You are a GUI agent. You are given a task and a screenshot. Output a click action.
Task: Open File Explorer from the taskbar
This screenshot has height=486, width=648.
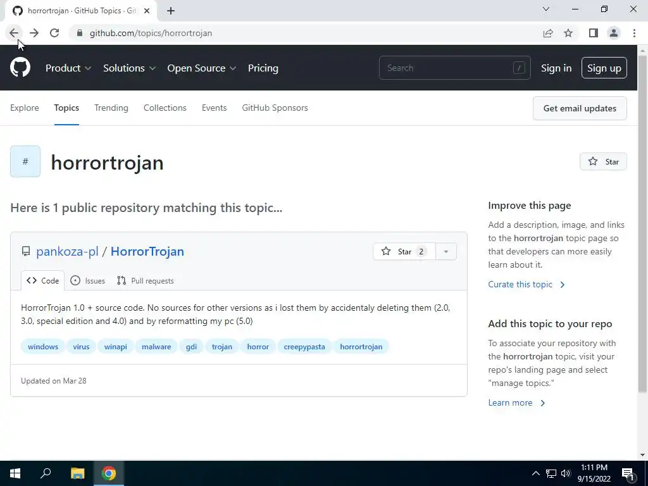pyautogui.click(x=77, y=473)
